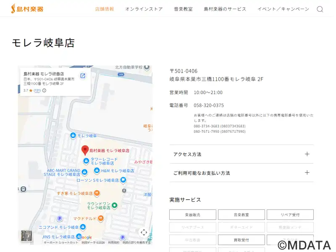Screen dimensions: 336x252
Task: Select the 楽器販売 service button
Action: click(193, 215)
